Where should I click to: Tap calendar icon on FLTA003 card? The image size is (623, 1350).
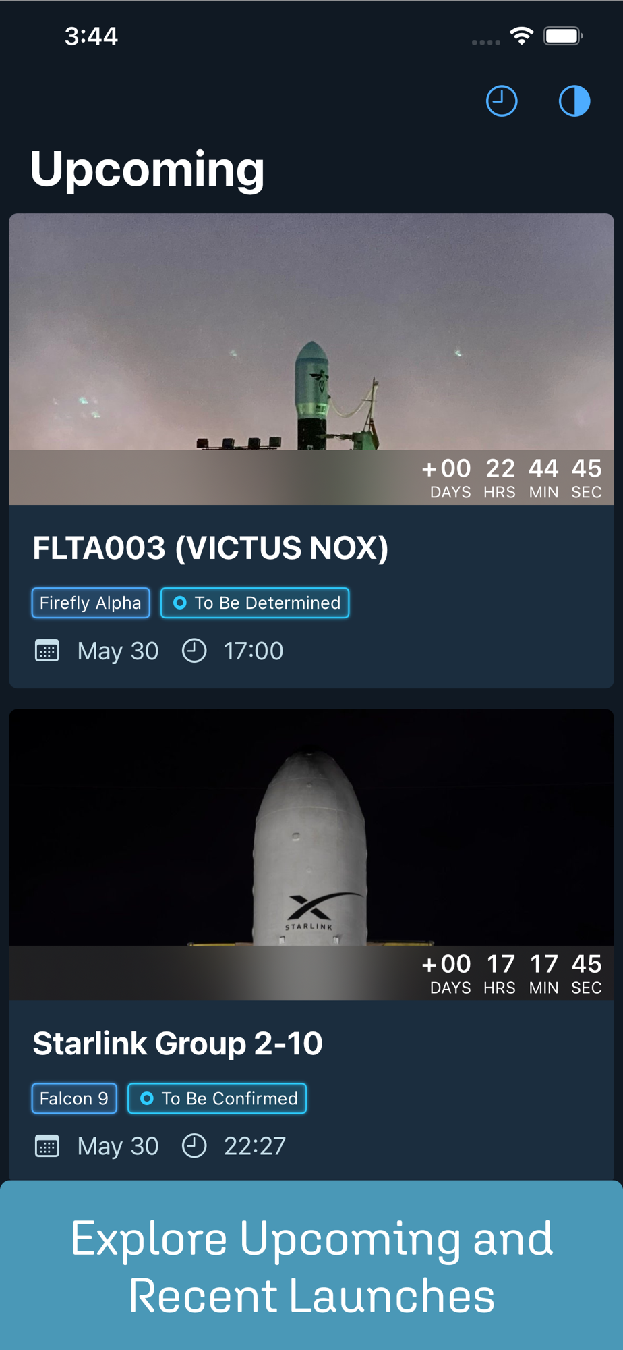[47, 651]
